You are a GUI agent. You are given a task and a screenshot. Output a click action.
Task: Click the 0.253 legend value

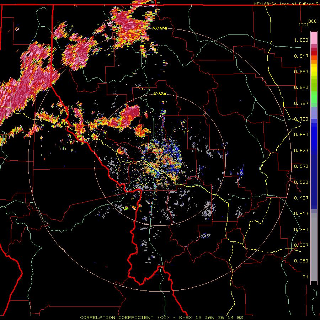point(301,261)
